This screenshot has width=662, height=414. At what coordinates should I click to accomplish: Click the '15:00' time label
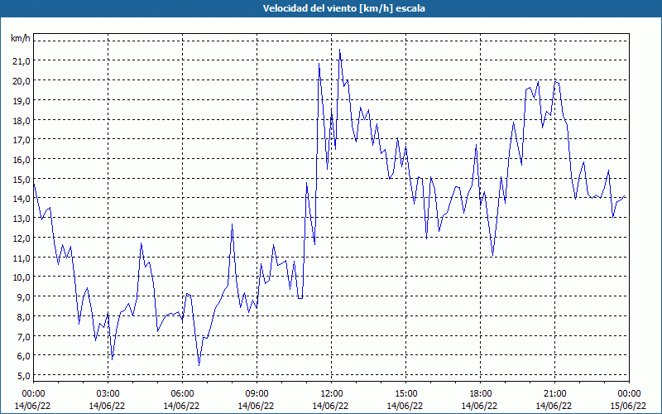[405, 394]
